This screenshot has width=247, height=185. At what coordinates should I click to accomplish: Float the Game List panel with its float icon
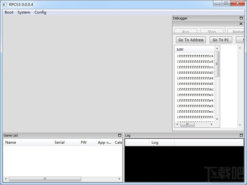119,135
